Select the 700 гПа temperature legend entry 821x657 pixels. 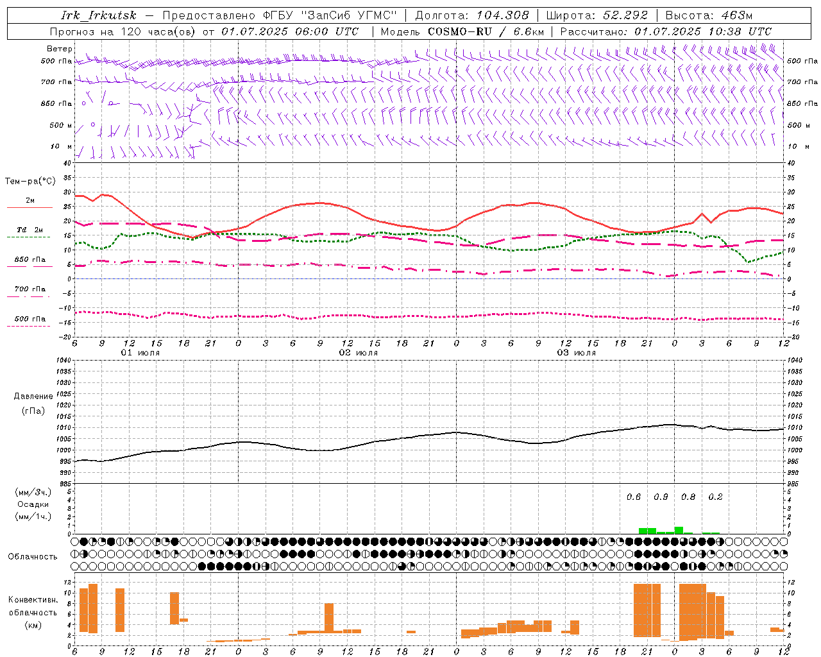[x=30, y=289]
